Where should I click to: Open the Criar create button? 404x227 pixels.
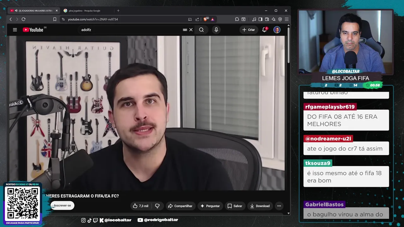(248, 30)
